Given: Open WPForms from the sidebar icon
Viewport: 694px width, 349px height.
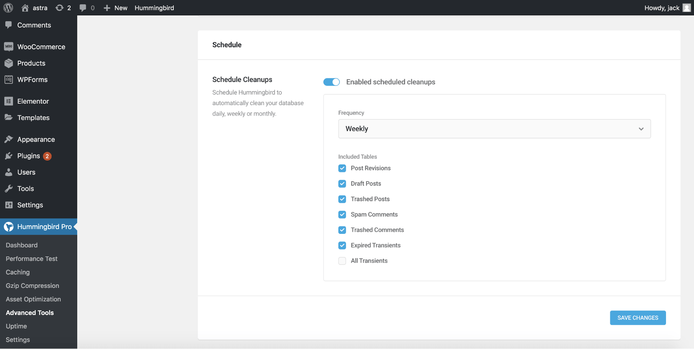Looking at the screenshot, I should tap(8, 79).
